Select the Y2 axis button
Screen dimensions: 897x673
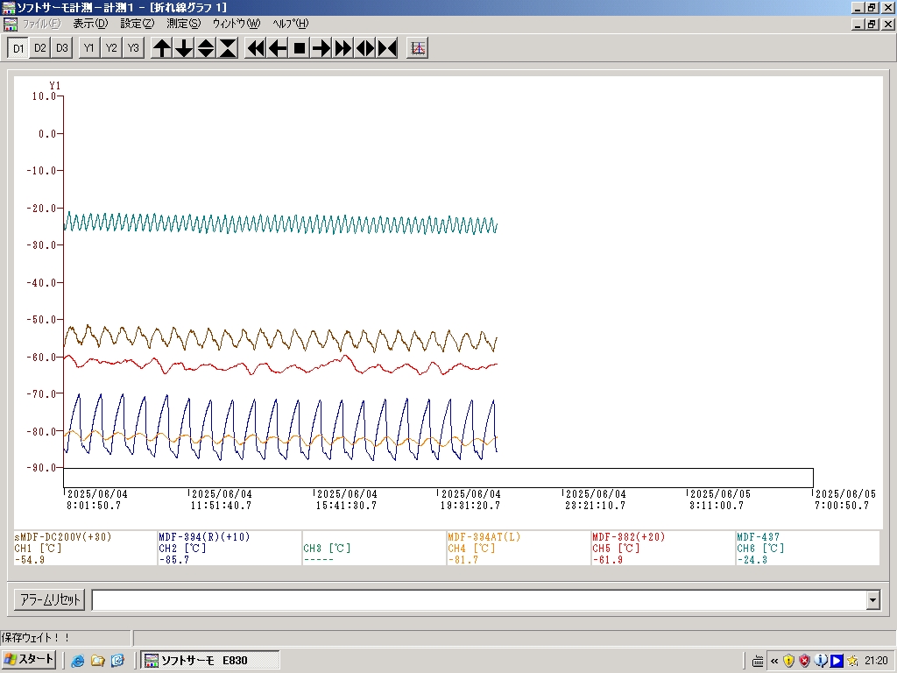111,48
